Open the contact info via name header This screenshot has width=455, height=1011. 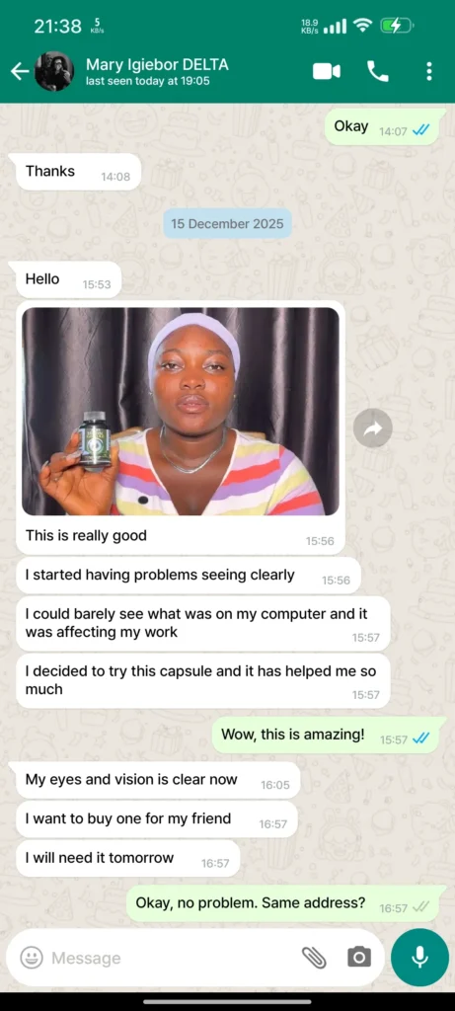point(157,71)
